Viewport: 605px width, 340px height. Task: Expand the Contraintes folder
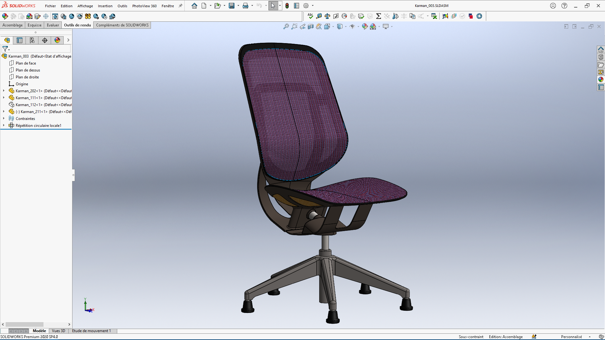click(x=4, y=118)
